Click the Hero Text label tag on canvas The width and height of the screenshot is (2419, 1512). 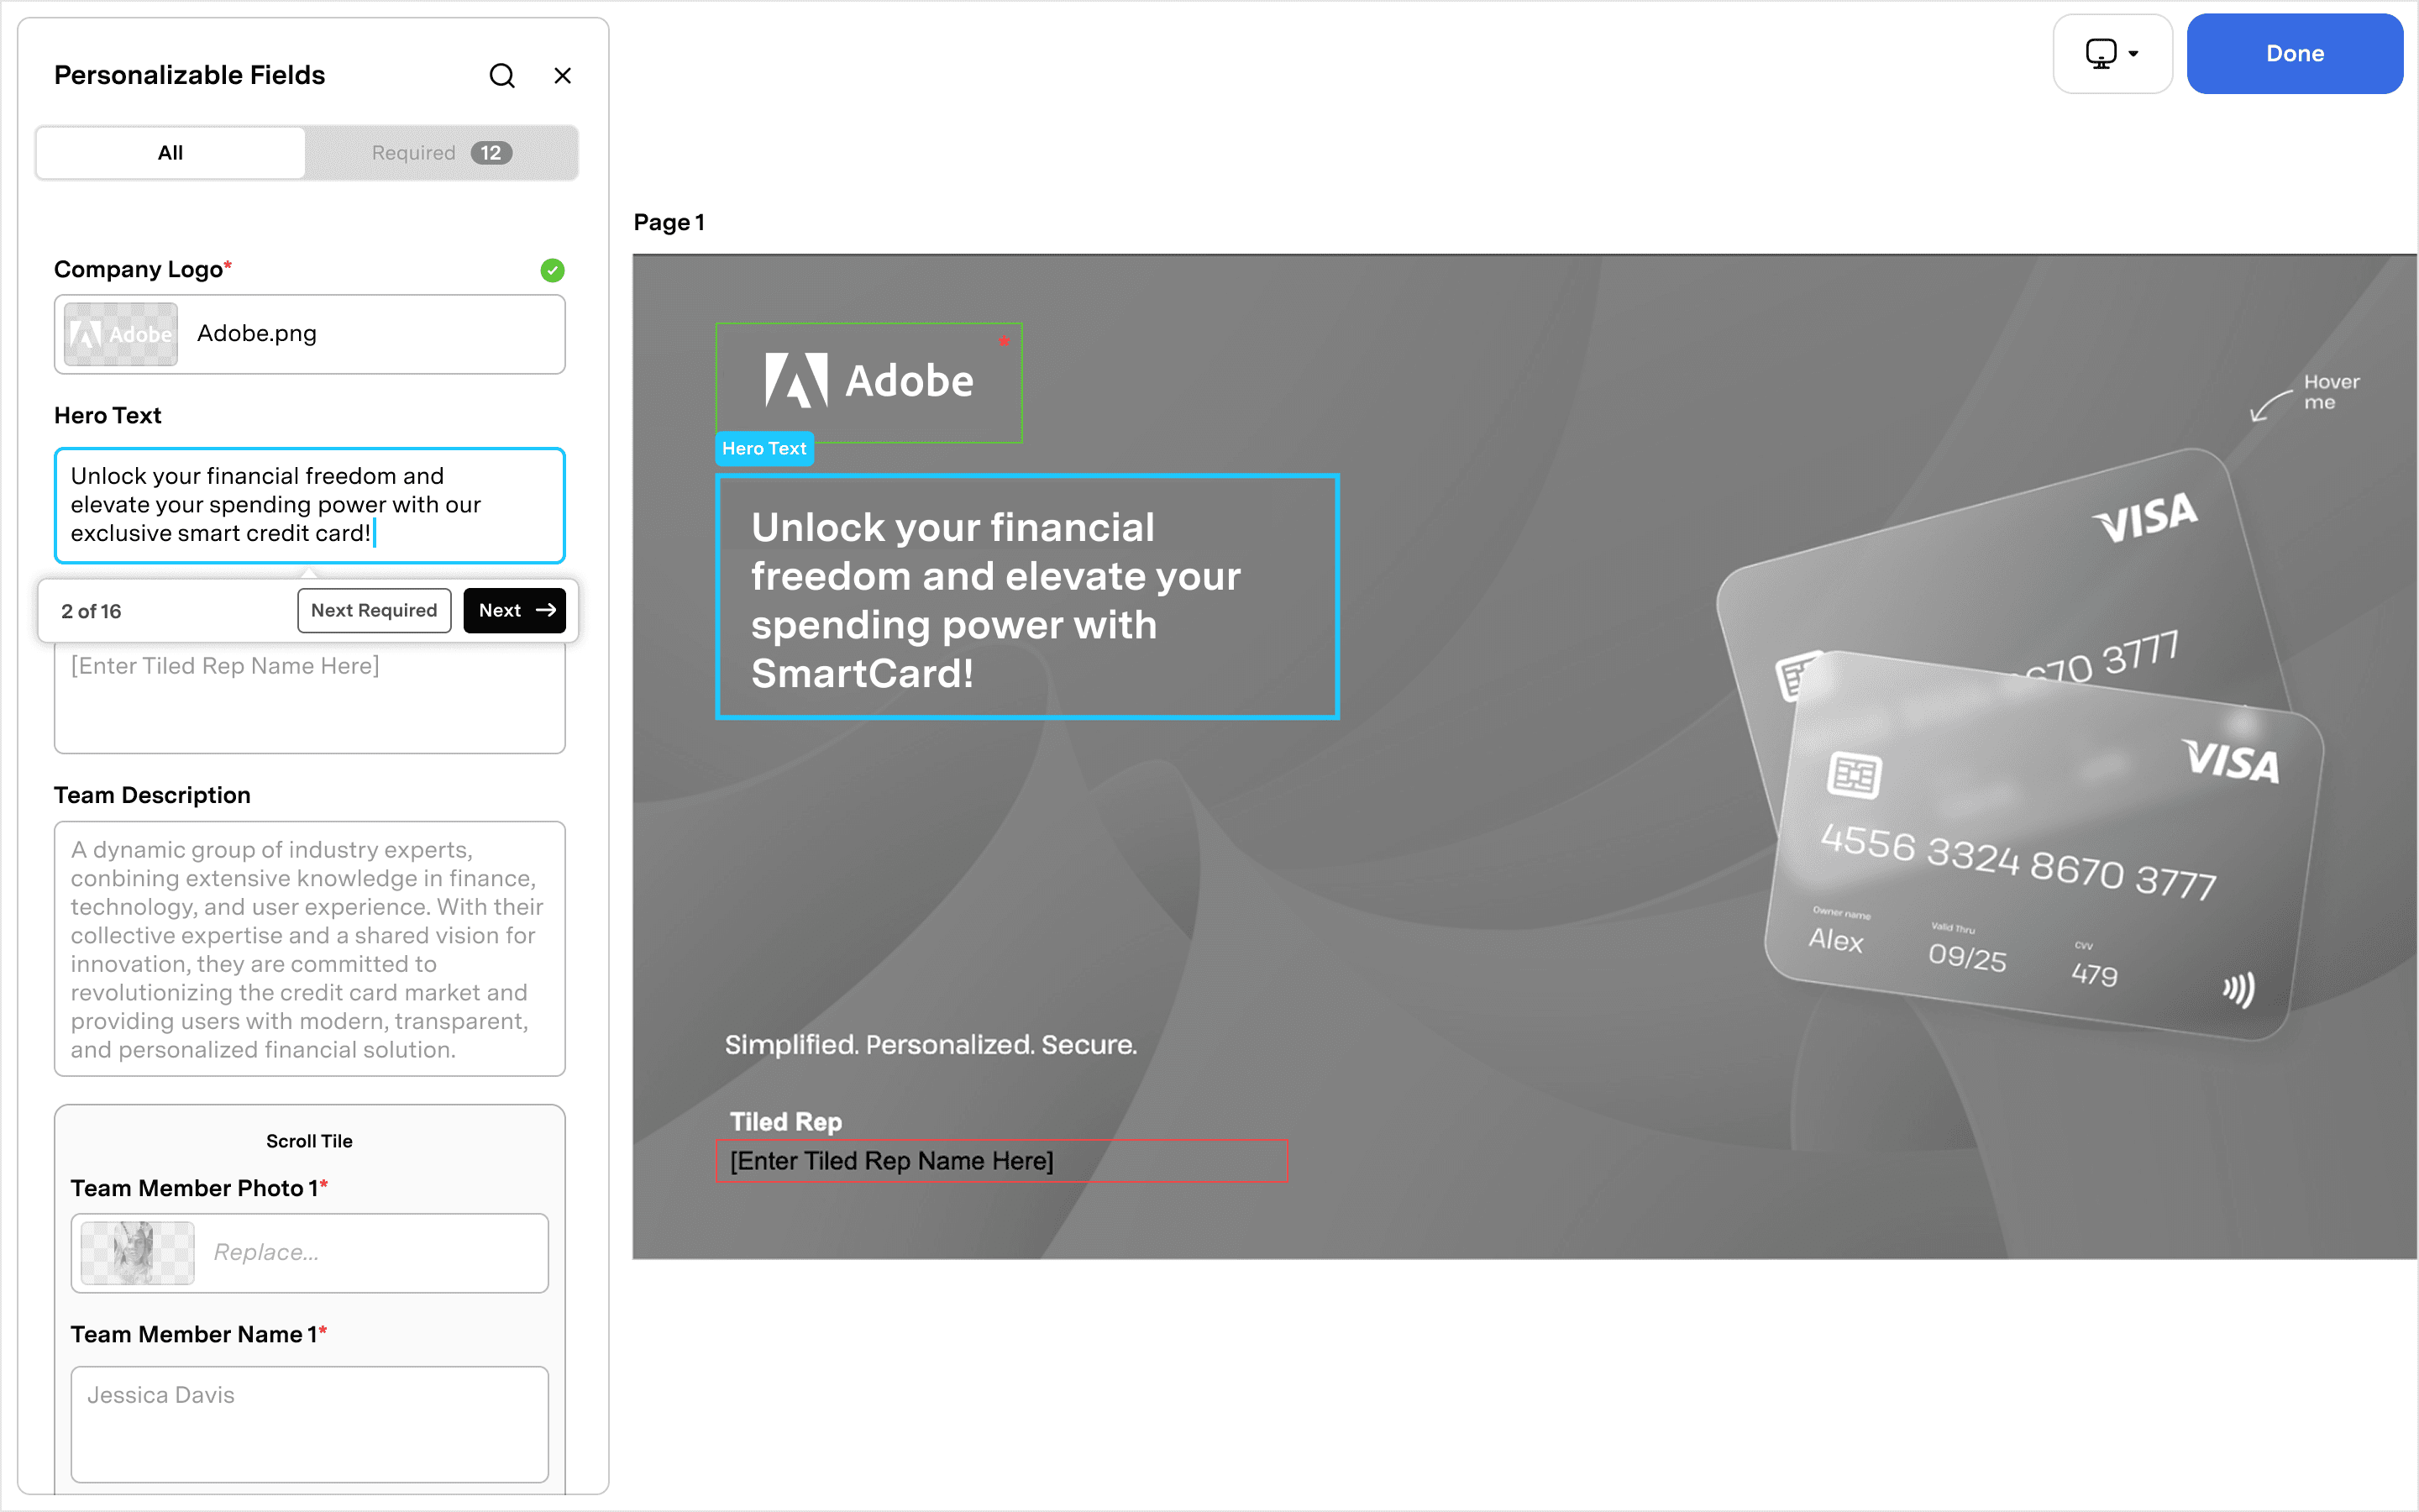point(764,449)
